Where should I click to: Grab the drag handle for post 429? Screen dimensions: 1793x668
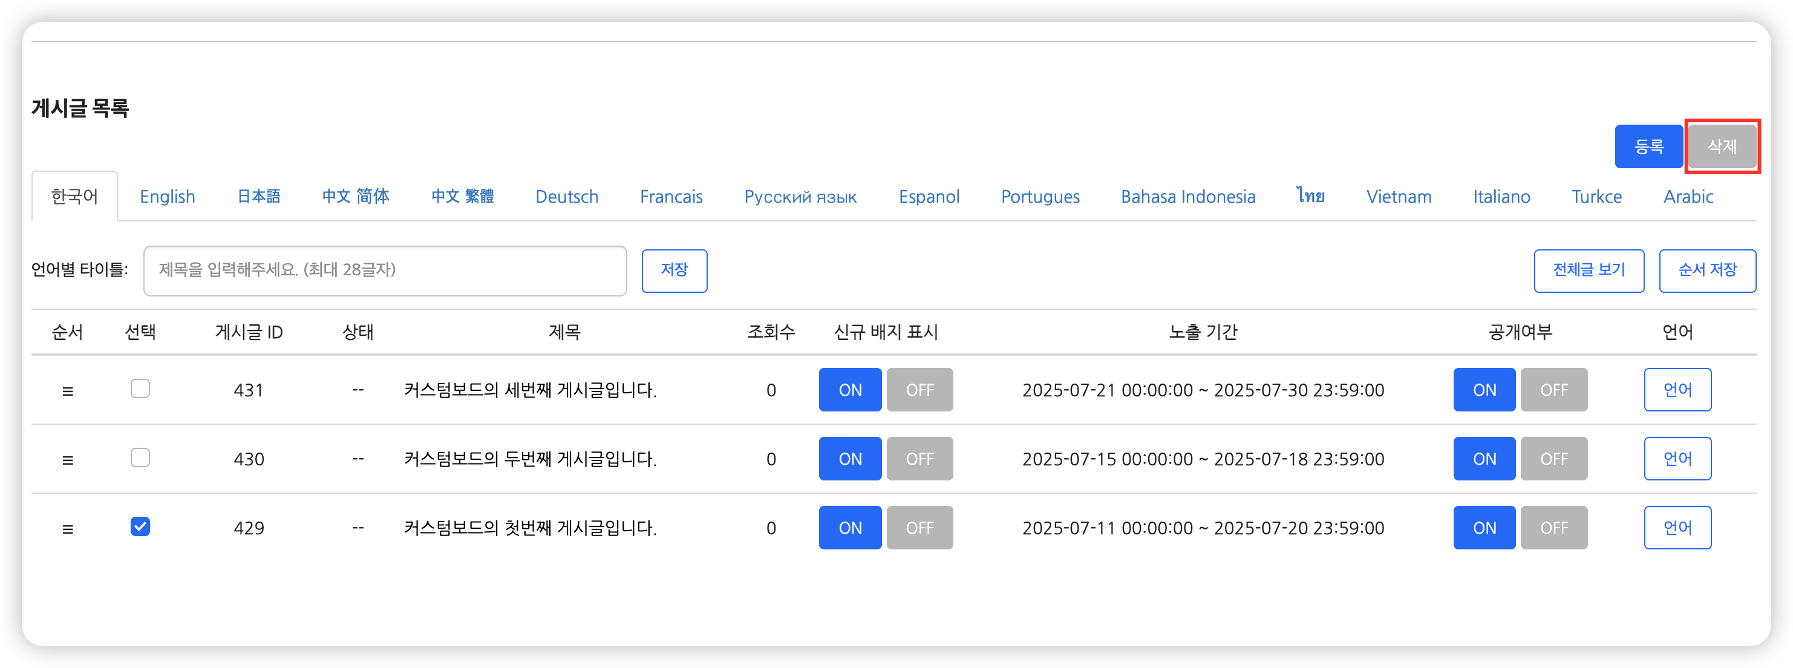(x=68, y=529)
